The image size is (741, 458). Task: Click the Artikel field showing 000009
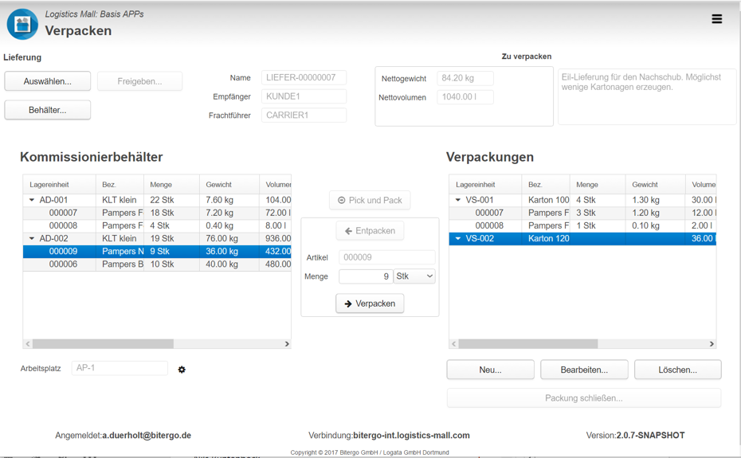click(x=386, y=257)
